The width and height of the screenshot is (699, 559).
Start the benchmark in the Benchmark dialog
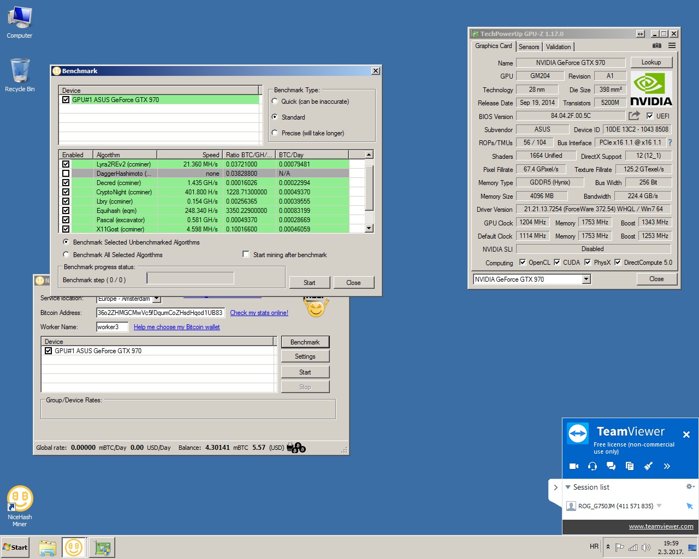310,282
